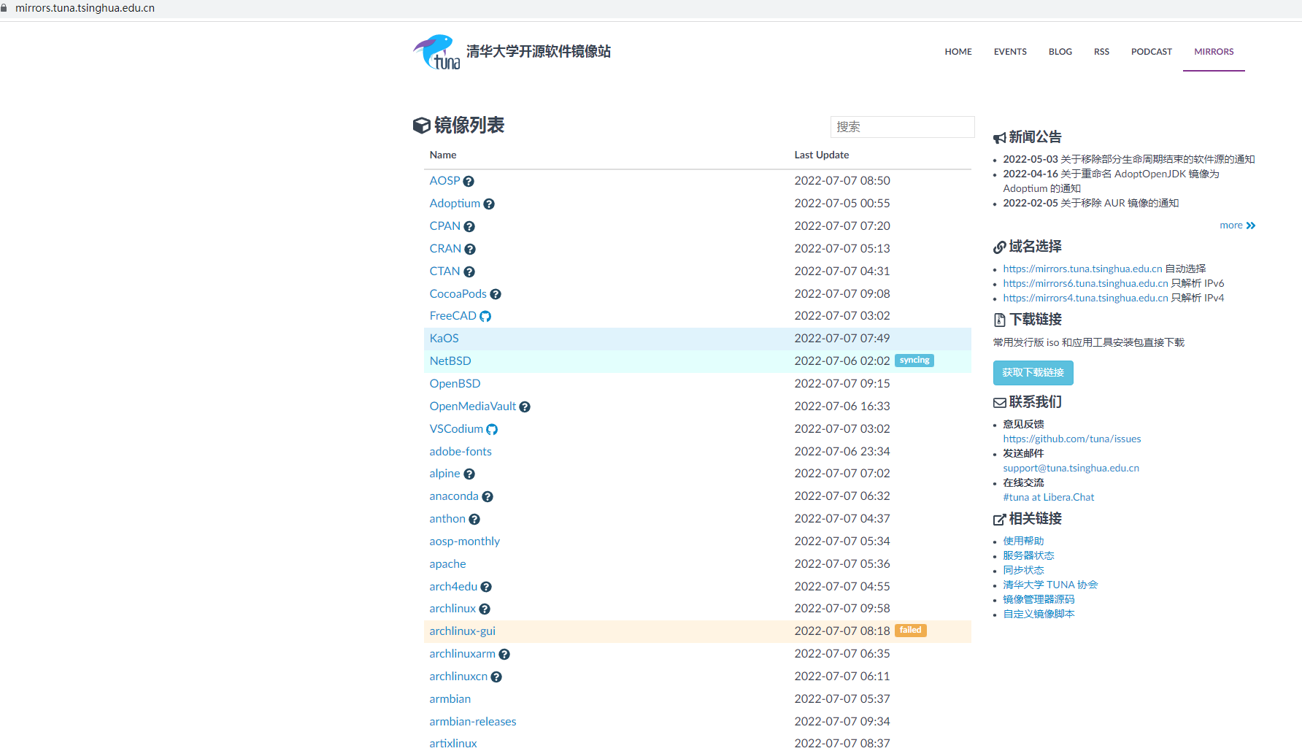Open the PODCAST navigation item
Image resolution: width=1302 pixels, height=751 pixels.
coord(1152,52)
